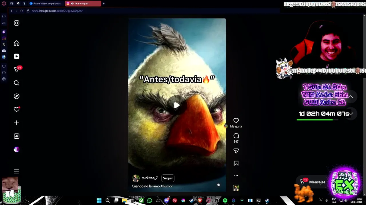
Task: Open WhatsApp from taskbar
Action: coord(150,200)
